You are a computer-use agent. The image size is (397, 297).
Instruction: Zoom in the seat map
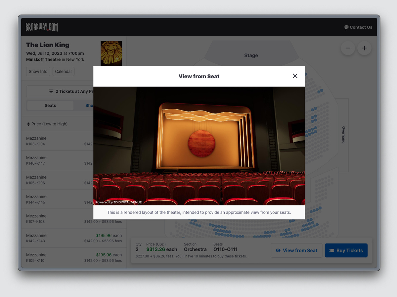pos(364,48)
